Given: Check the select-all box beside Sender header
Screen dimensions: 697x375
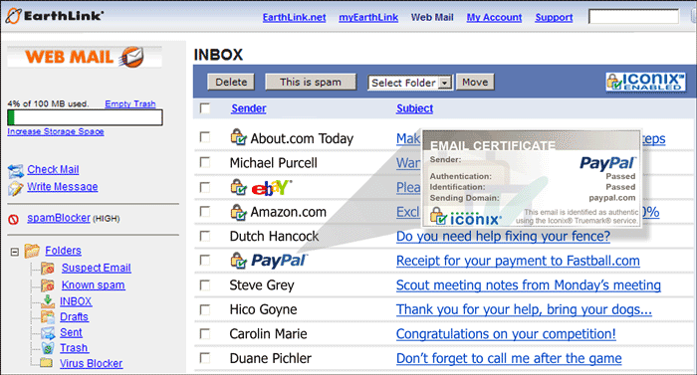Looking at the screenshot, I should tap(205, 108).
